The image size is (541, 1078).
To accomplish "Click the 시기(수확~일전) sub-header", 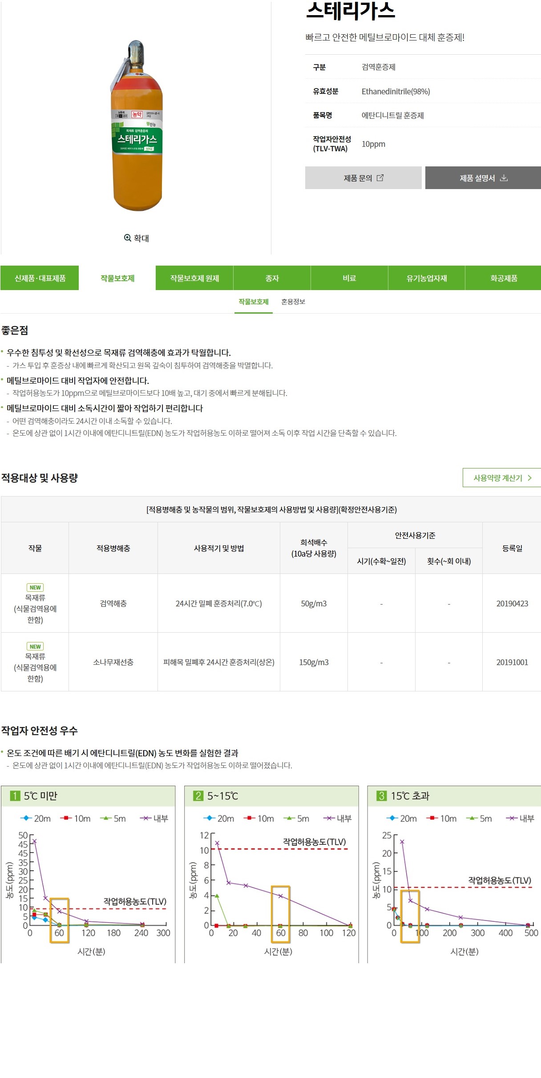I will click(381, 561).
